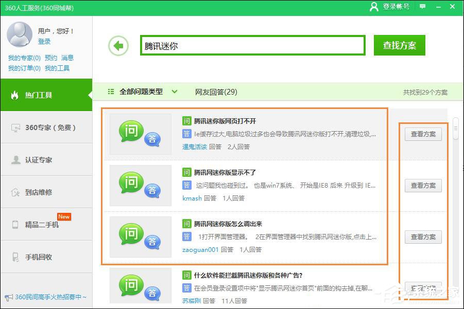Click inside the 腾讯迷你 search field
Viewport: 464px width, 309px height.
[x=252, y=45]
